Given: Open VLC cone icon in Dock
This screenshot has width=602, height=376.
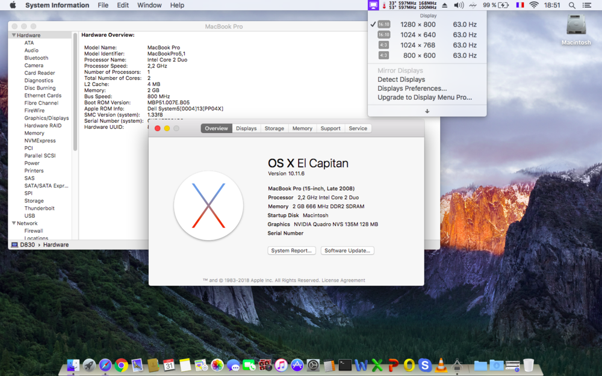Looking at the screenshot, I should tap(441, 365).
